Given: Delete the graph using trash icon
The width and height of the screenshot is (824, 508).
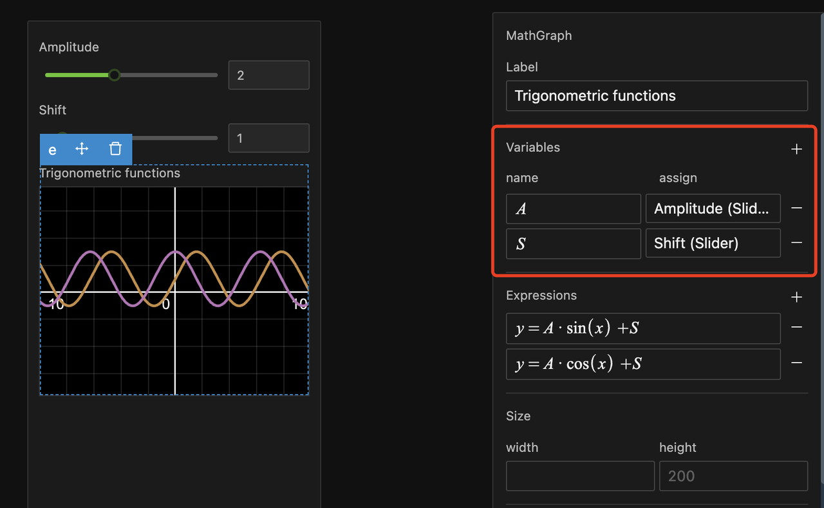Looking at the screenshot, I should [x=115, y=149].
